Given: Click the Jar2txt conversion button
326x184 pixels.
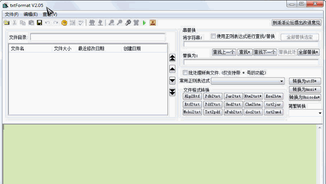Looking at the screenshot, I should [233, 96].
